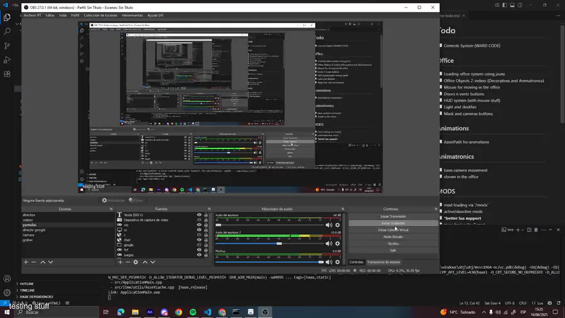Open OBS icon in the taskbar
The width and height of the screenshot is (565, 318).
(265, 312)
